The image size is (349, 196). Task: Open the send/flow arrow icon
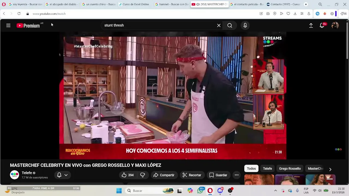tap(281, 14)
